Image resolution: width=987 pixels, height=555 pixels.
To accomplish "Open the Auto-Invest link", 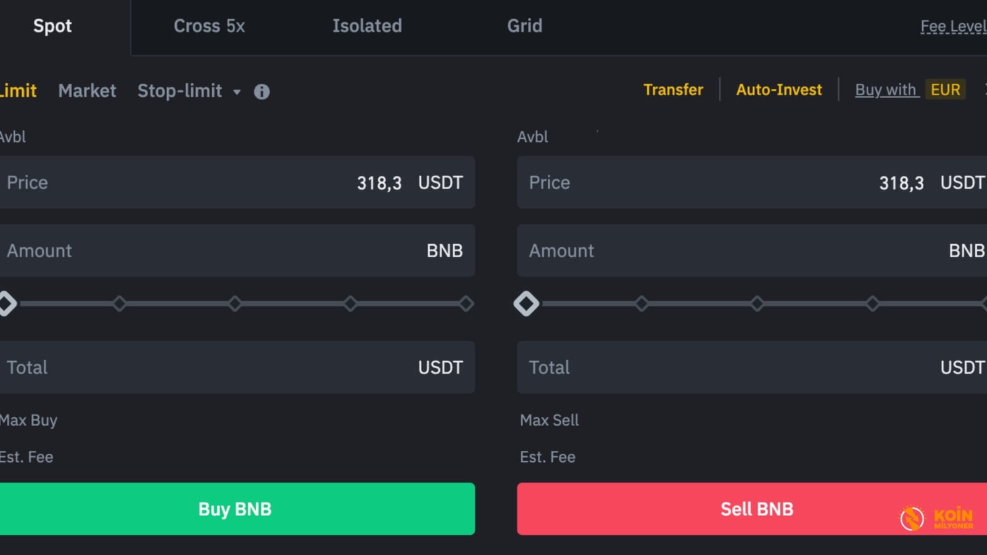I will pos(779,89).
